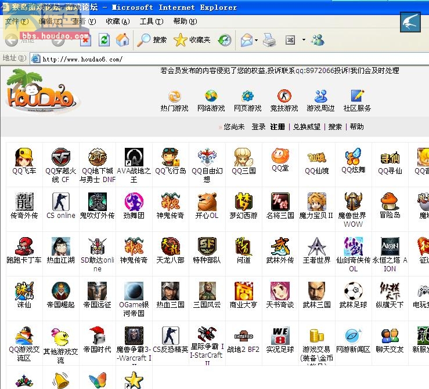This screenshot has width=429, height=389.
Task: Open the 冒险岛 mushroom icon
Action: [x=390, y=201]
